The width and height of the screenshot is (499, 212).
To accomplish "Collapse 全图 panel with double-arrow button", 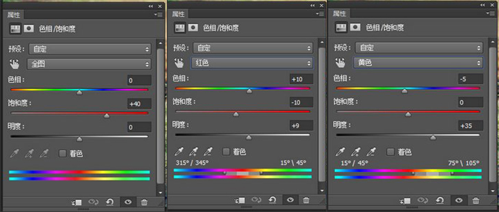I will click(150, 6).
